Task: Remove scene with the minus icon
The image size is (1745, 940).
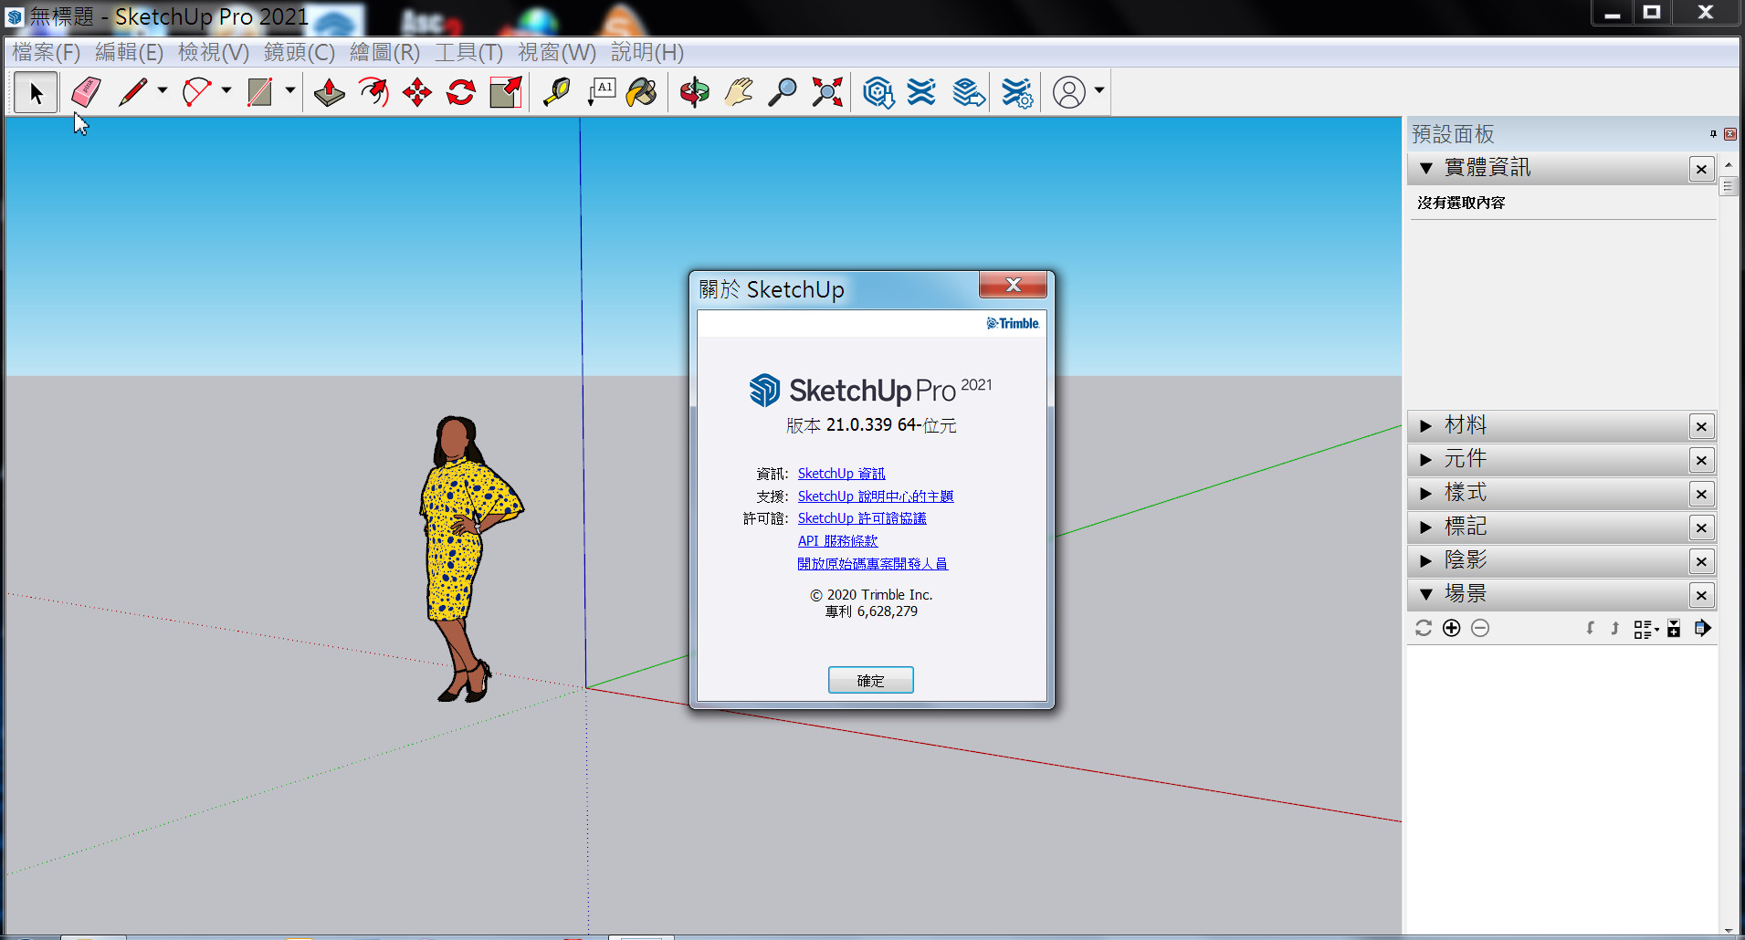Action: 1480,628
